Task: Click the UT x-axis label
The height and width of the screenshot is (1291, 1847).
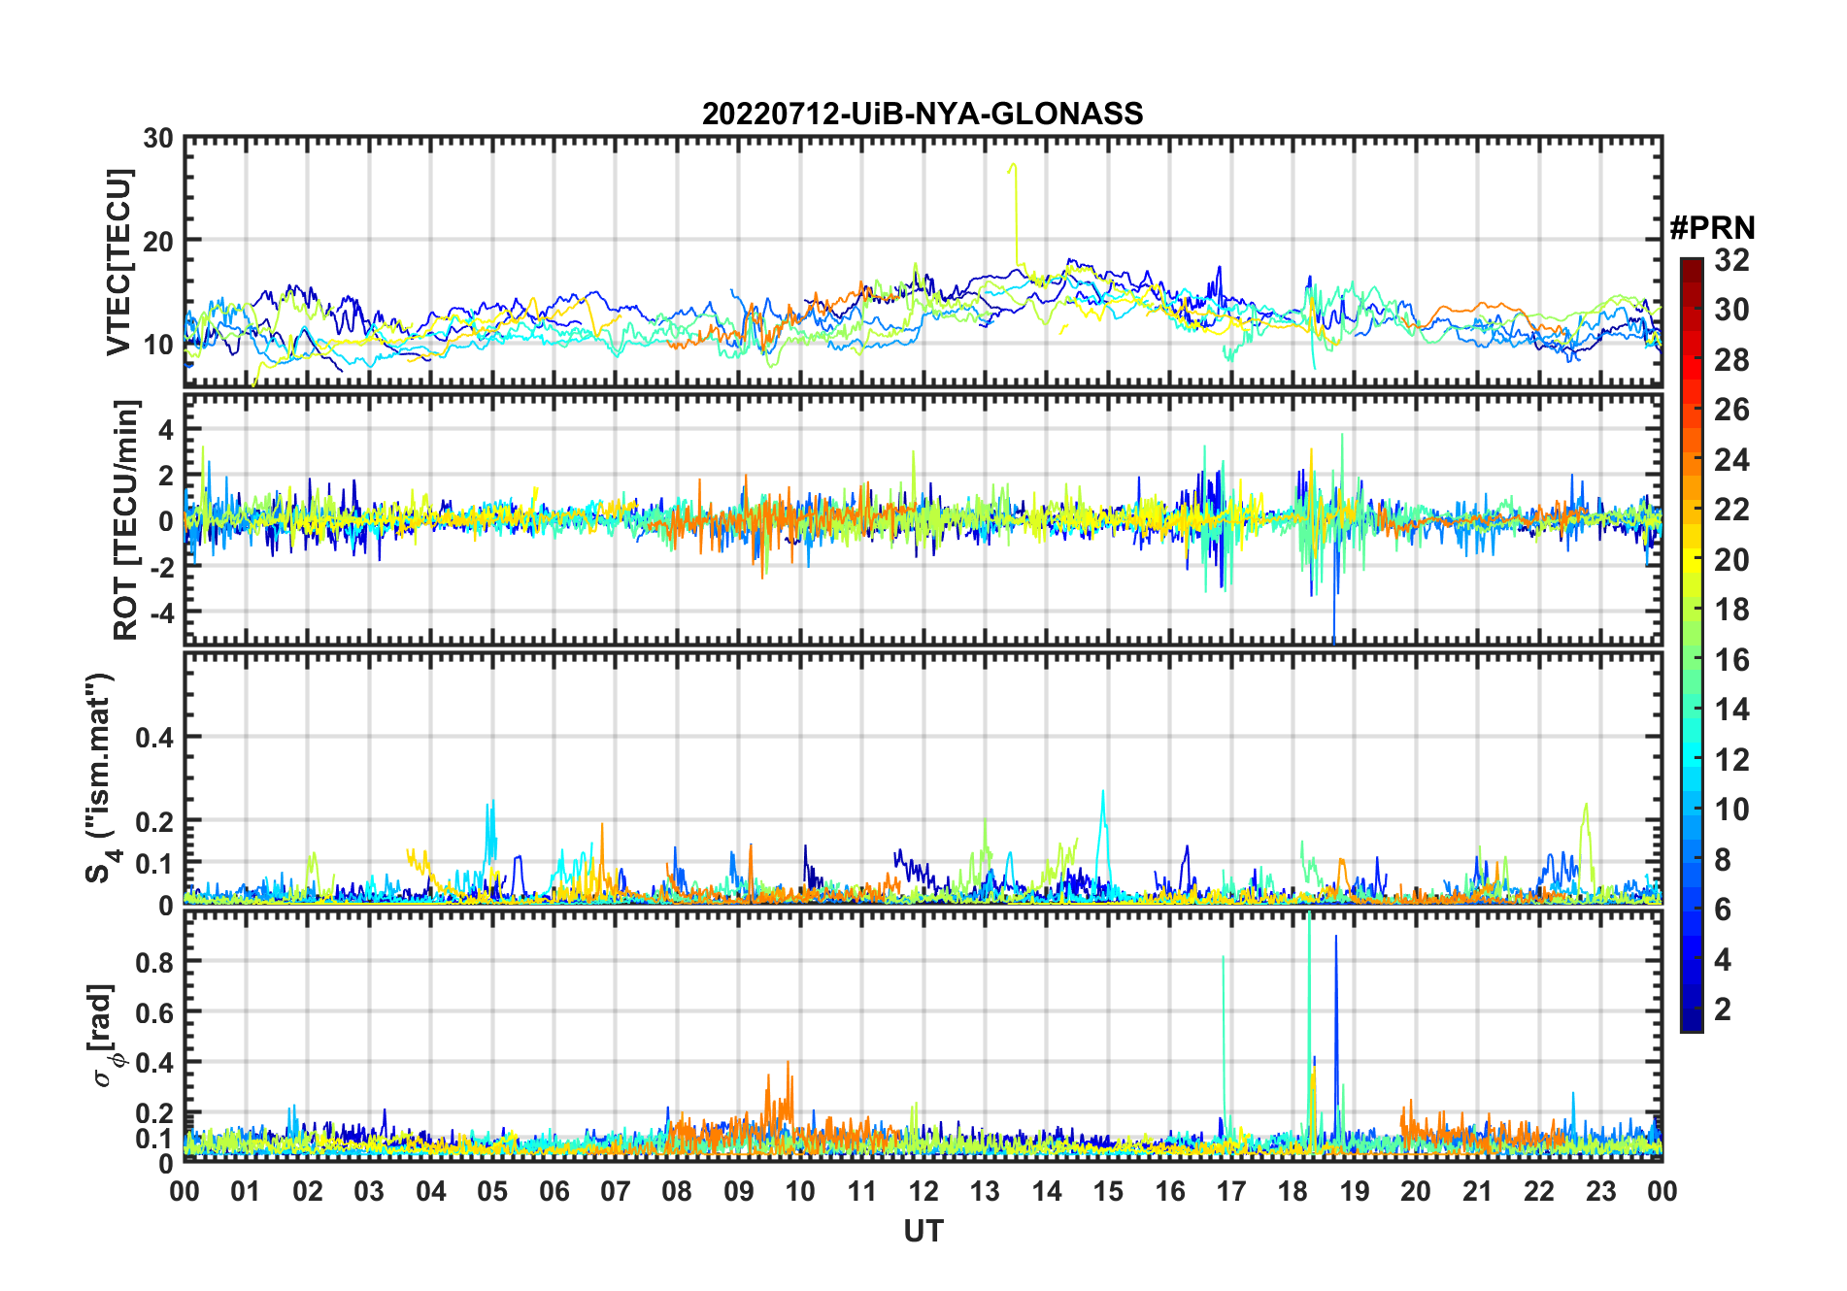Action: 923,1231
